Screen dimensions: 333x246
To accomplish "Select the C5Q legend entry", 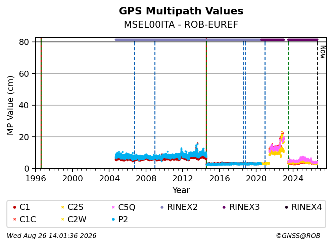I will (124, 207).
